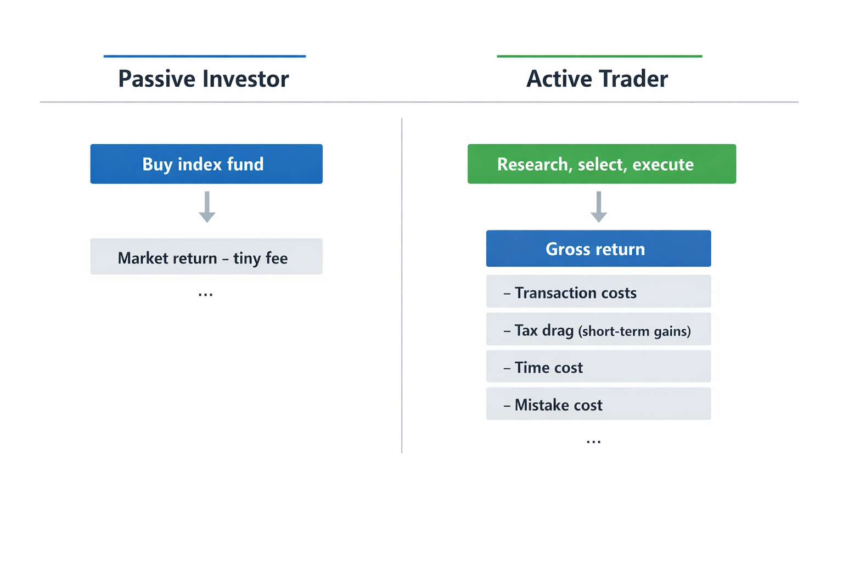Click the tiny fee text
This screenshot has height=562, width=843.
pos(260,258)
